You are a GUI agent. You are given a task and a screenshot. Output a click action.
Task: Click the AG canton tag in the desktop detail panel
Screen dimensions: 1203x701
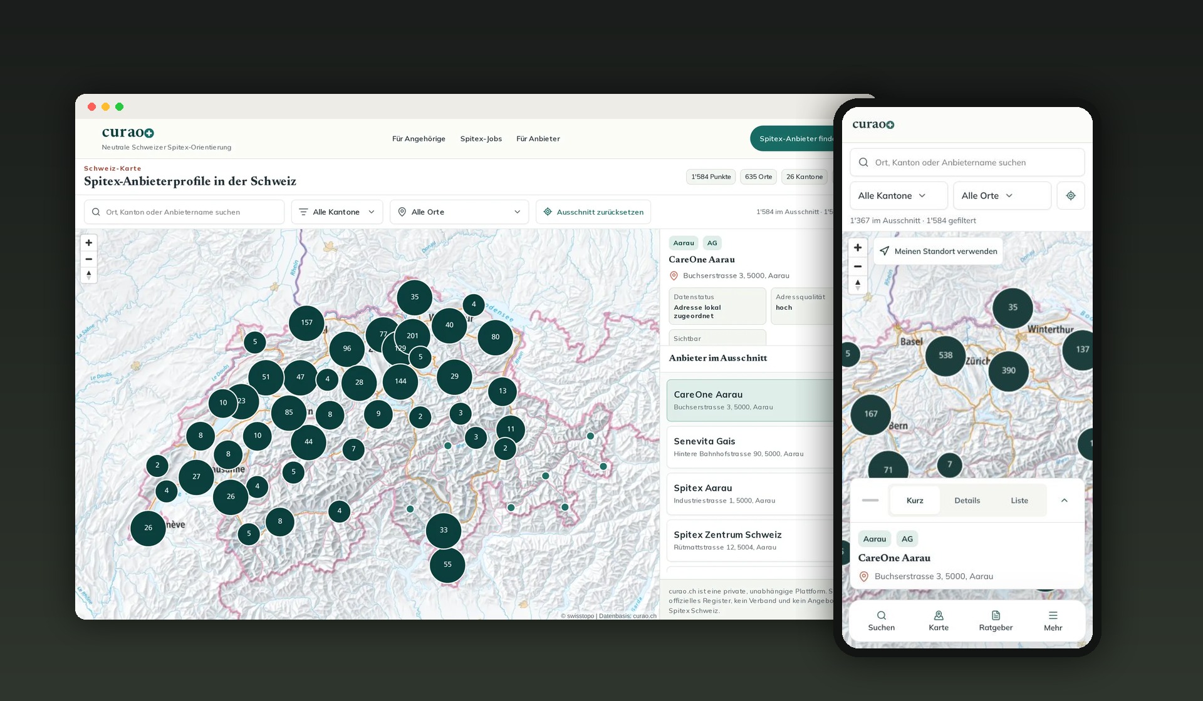(712, 243)
